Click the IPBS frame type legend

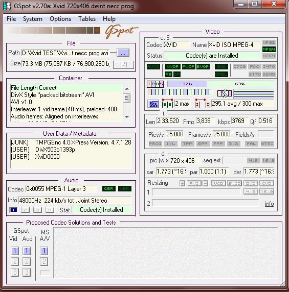point(155,84)
